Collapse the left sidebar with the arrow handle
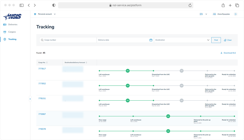 click(30, 99)
